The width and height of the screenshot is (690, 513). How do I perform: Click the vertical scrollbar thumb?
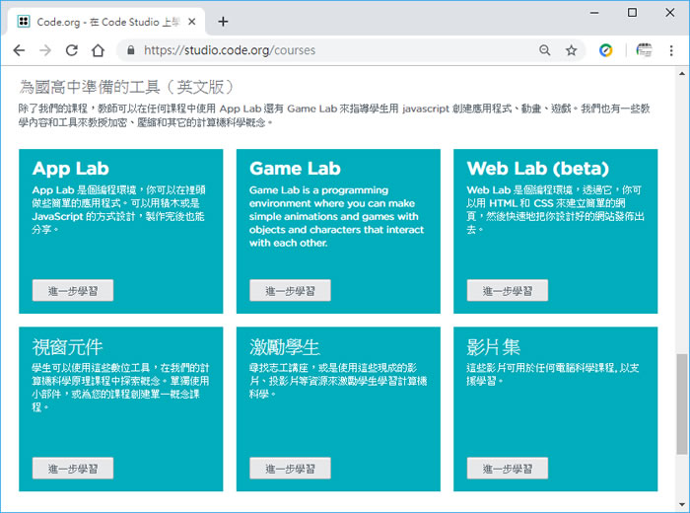point(682,403)
